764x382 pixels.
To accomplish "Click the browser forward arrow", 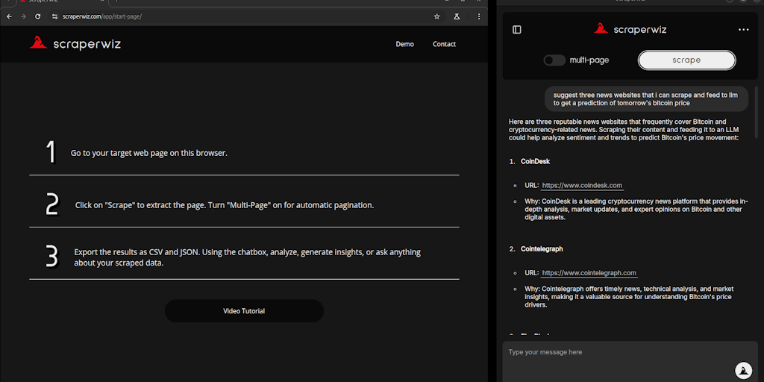I will [x=23, y=16].
